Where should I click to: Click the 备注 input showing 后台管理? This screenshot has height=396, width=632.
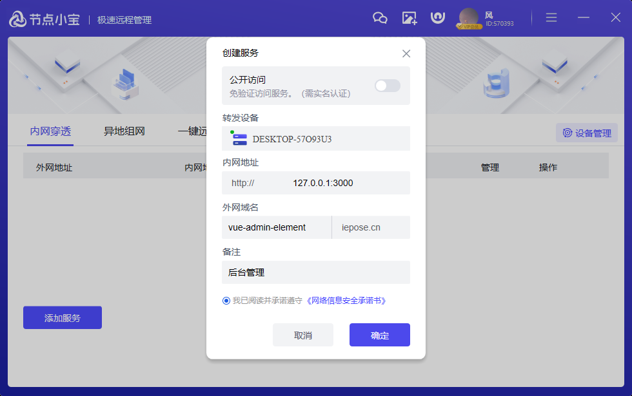pos(316,272)
